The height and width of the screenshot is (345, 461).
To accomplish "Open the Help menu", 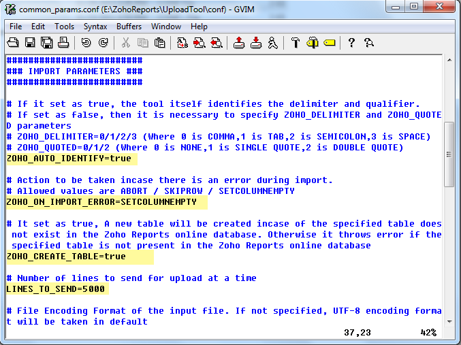I will click(x=199, y=27).
